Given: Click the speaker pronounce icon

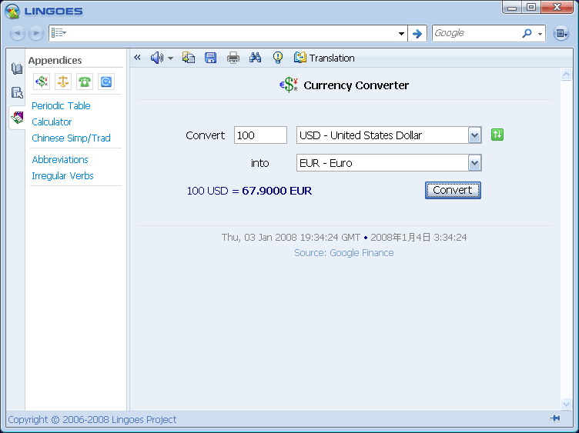Looking at the screenshot, I should [156, 58].
